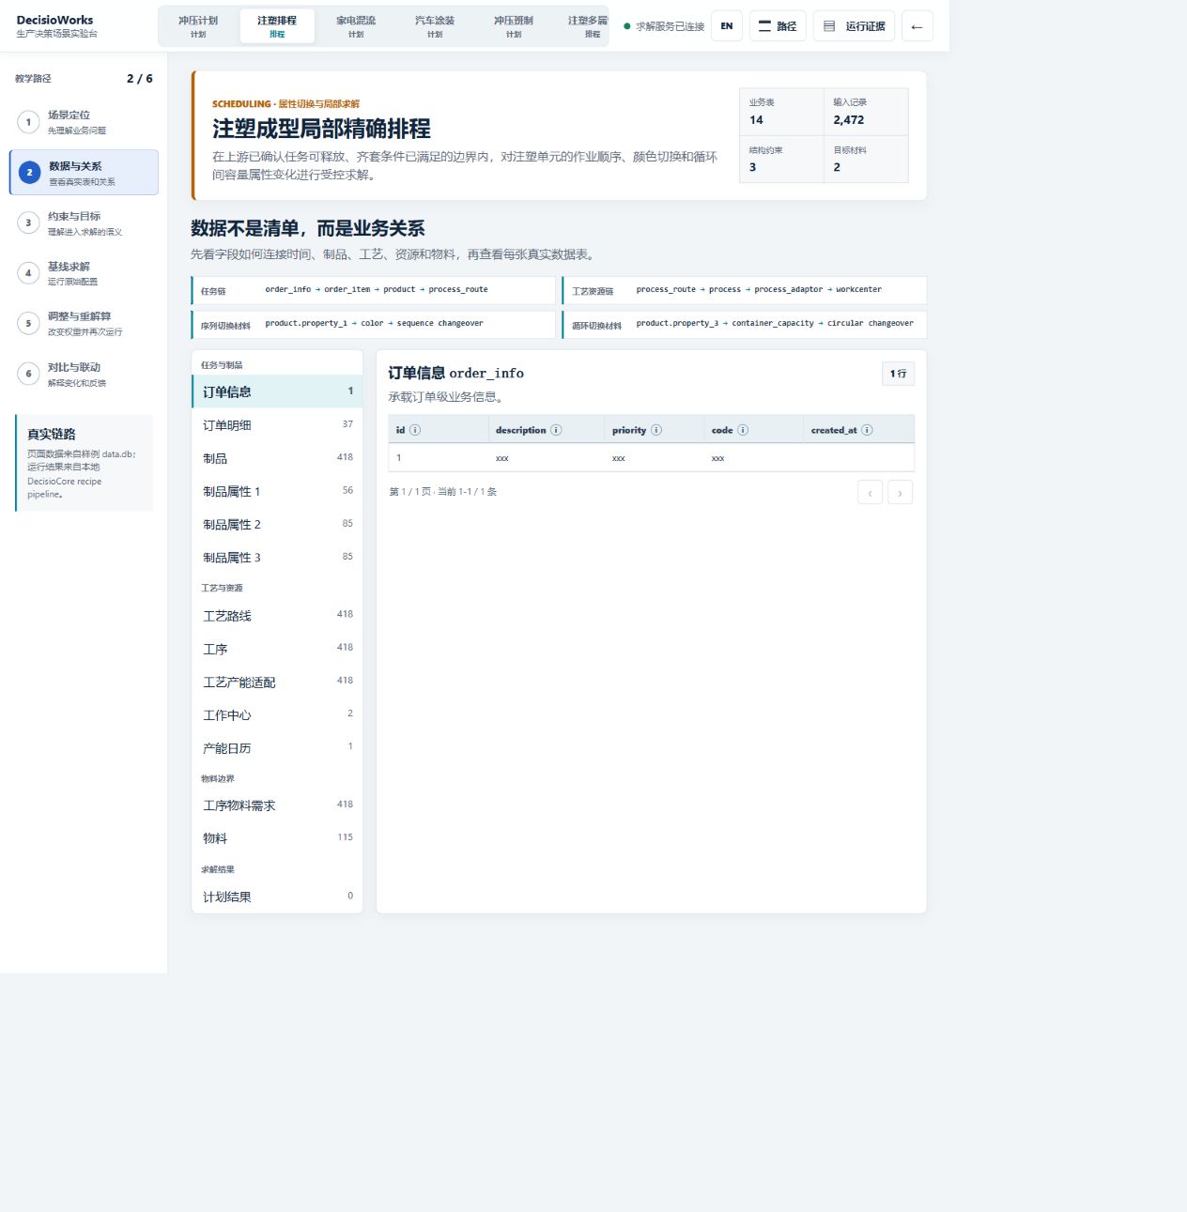The width and height of the screenshot is (1187, 1212).
Task: Switch language with the EN button
Action: coord(727,26)
